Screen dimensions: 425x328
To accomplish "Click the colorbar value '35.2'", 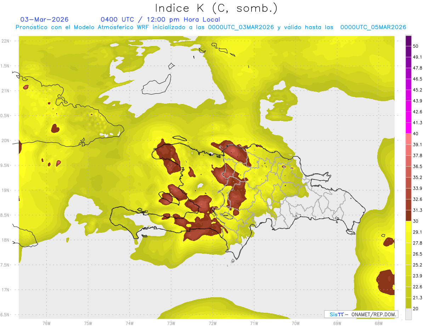I will pyautogui.click(x=418, y=177).
